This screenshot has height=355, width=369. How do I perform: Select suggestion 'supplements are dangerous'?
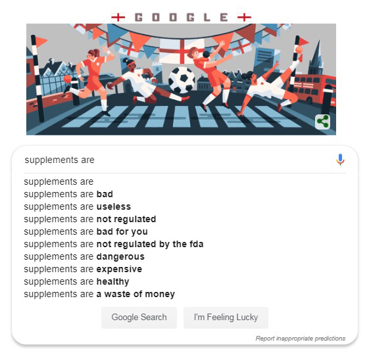tap(84, 256)
